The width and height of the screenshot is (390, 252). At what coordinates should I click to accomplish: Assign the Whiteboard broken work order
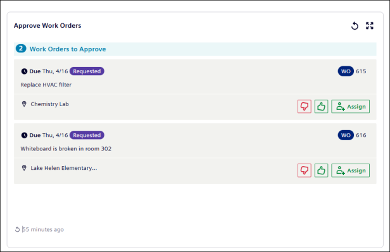point(351,171)
